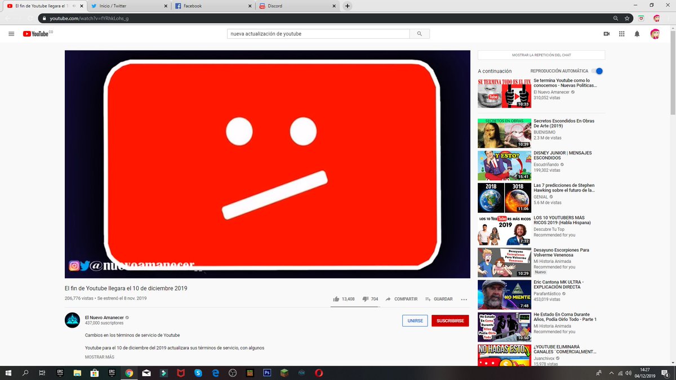The image size is (676, 380).
Task: Click the UNIRSE join button
Action: (x=415, y=320)
